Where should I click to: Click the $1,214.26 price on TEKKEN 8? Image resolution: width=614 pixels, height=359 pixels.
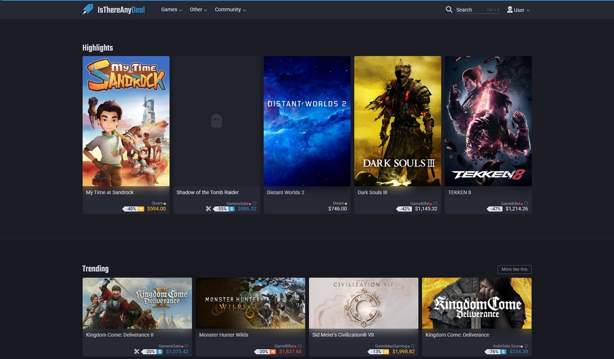pyautogui.click(x=517, y=209)
